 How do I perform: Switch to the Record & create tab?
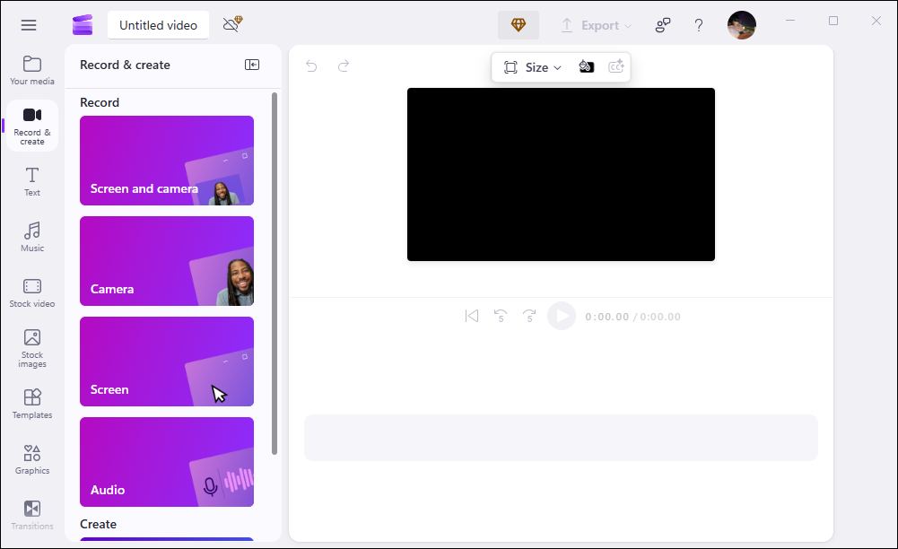(x=31, y=125)
